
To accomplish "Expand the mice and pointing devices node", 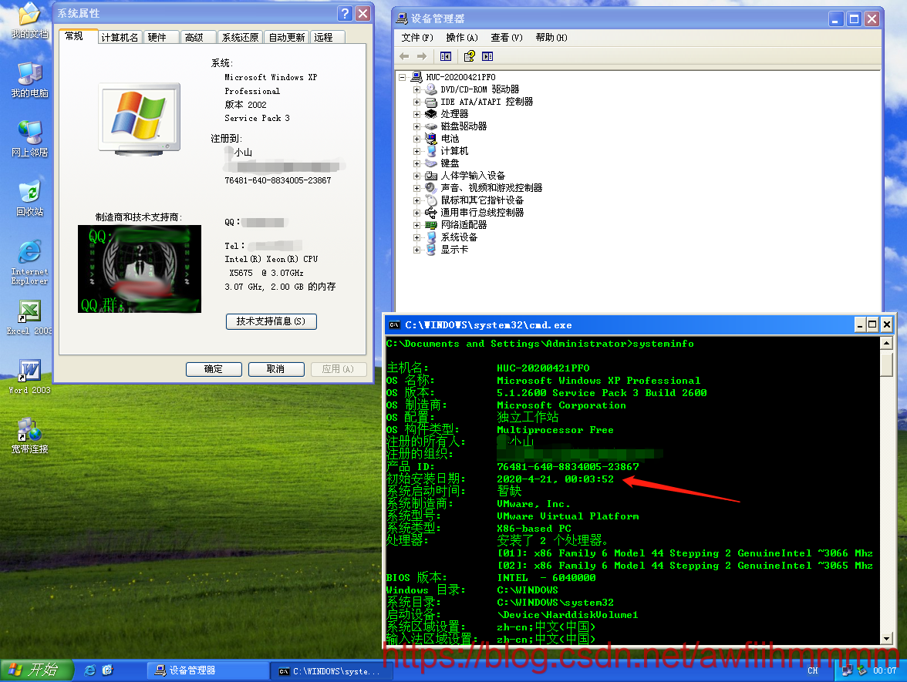I will coord(416,200).
